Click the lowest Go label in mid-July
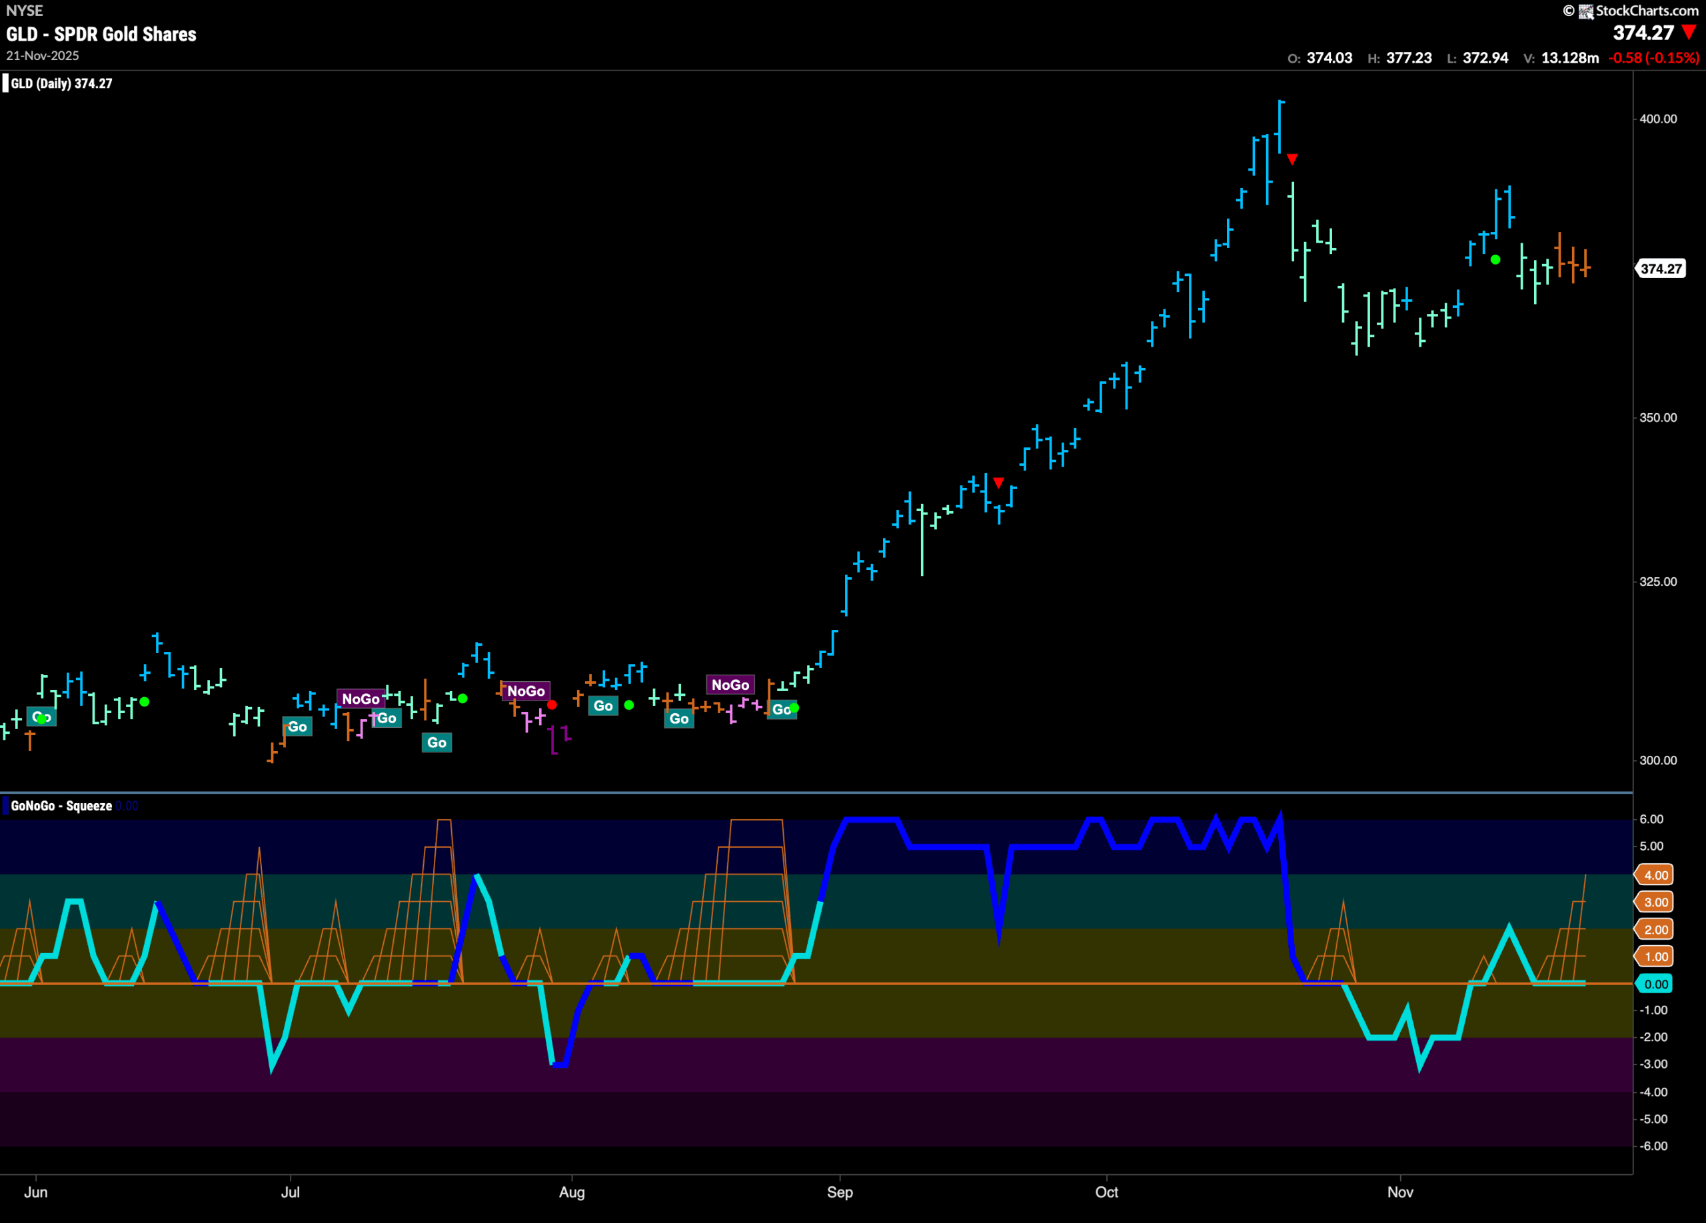The width and height of the screenshot is (1706, 1223). tap(436, 742)
